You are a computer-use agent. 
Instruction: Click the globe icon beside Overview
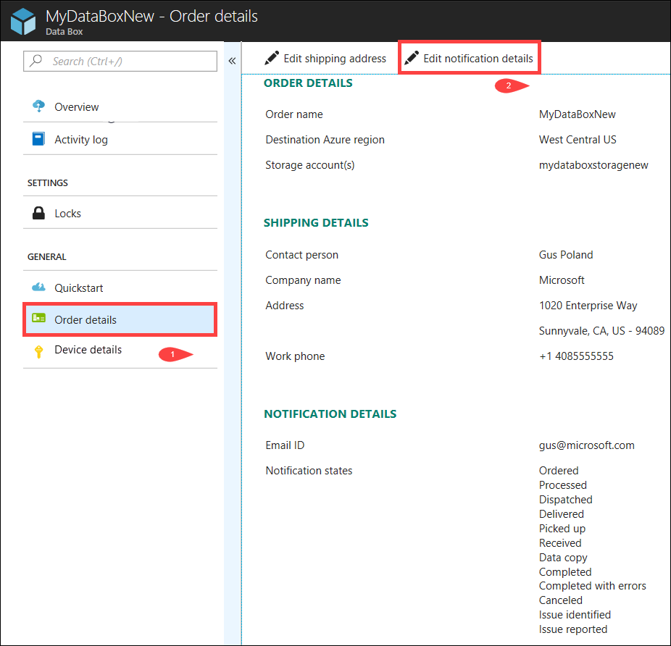coord(39,106)
